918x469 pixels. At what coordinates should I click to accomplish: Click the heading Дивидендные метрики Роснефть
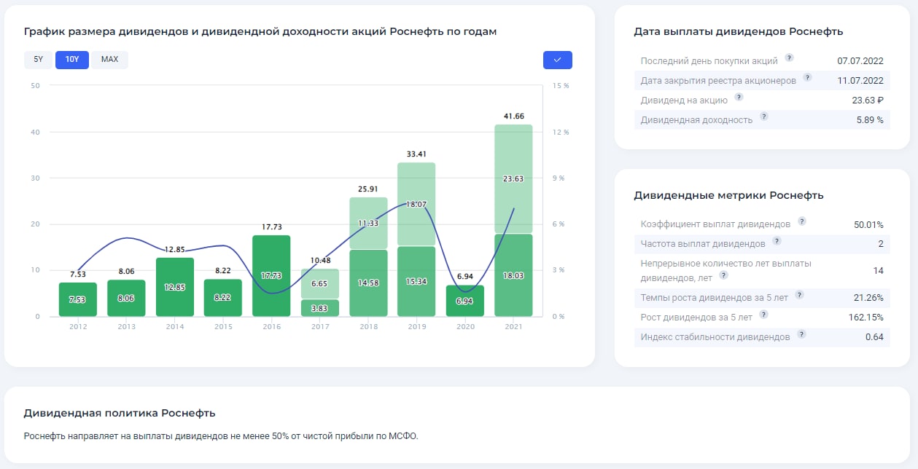coord(728,195)
